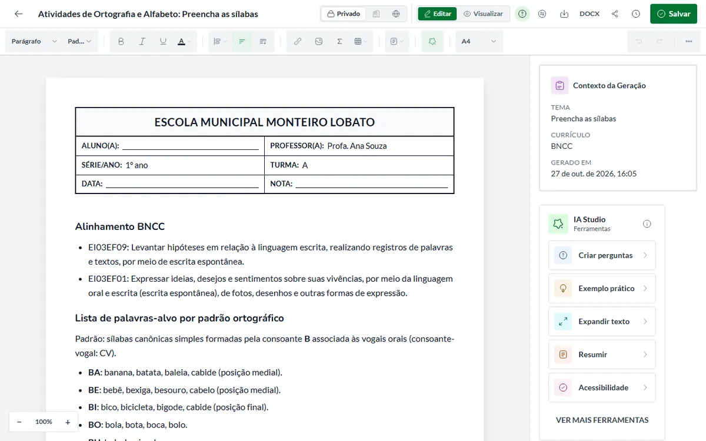Open the Pad... font dropdown
The image size is (706, 441).
point(79,41)
